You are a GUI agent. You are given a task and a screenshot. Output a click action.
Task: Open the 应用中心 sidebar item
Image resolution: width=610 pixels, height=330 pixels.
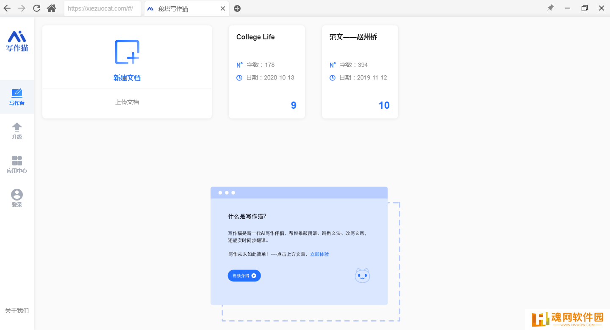pyautogui.click(x=17, y=165)
